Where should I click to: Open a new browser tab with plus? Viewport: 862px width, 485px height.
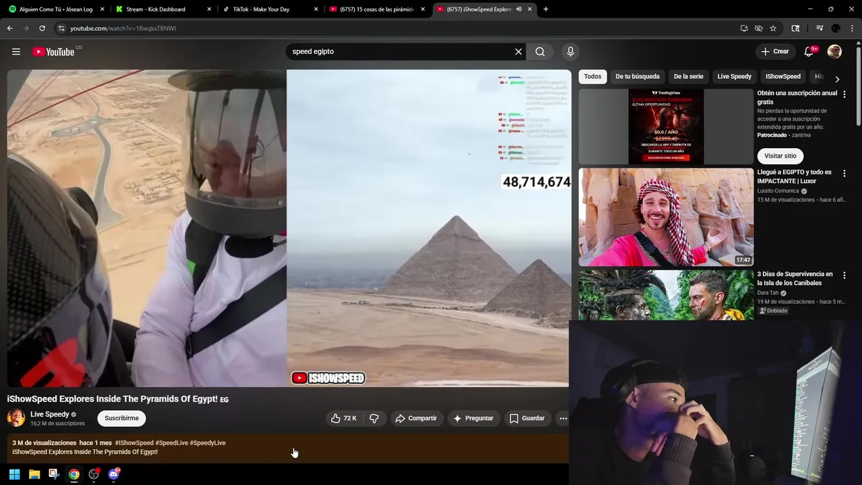(x=545, y=9)
